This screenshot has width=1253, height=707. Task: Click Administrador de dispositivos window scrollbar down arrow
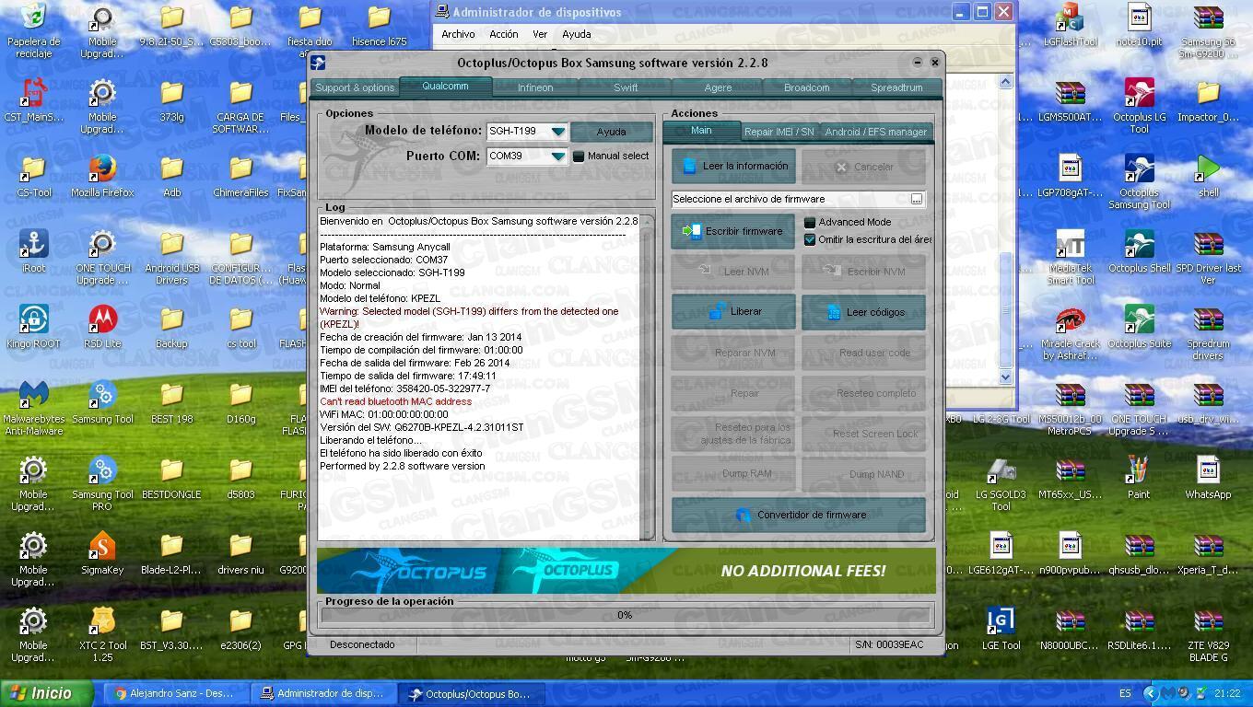pos(1005,377)
